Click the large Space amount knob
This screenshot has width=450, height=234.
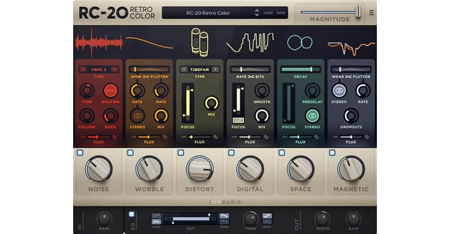[x=300, y=169]
